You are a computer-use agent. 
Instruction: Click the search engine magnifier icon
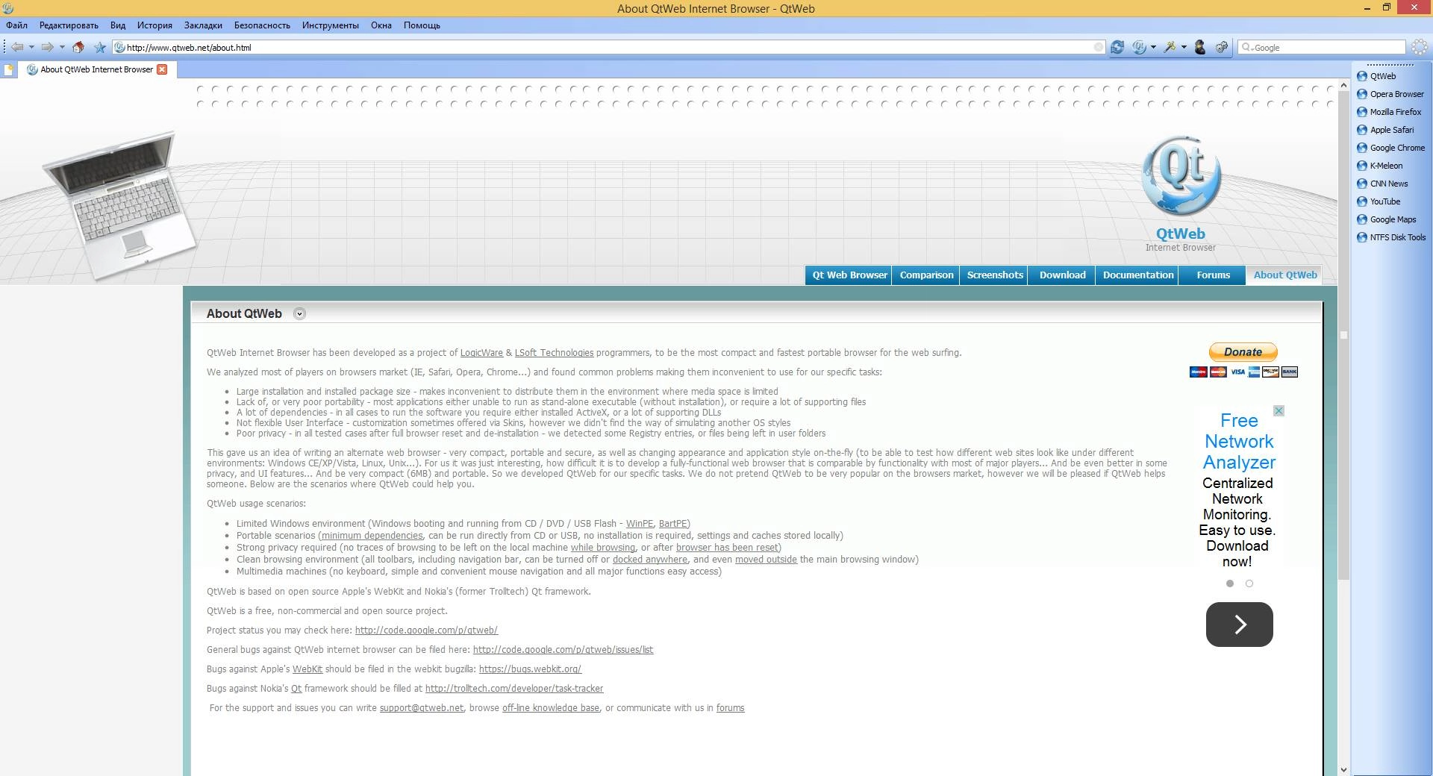(1246, 47)
